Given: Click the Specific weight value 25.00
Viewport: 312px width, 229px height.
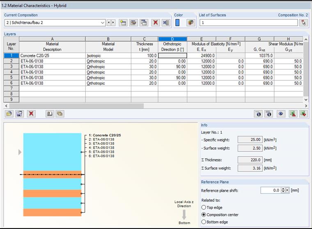Looking at the screenshot, I should pyautogui.click(x=250, y=140).
